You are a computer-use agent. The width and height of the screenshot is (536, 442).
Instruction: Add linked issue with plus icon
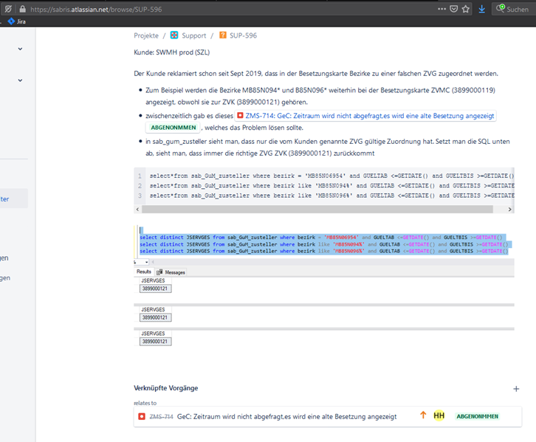coord(516,389)
